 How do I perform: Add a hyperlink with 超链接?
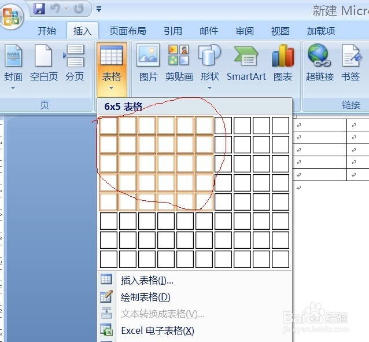coord(320,63)
